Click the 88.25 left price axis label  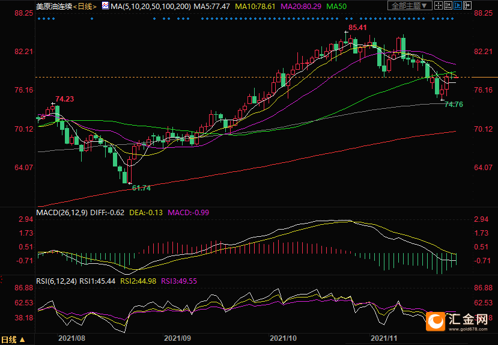[24, 13]
